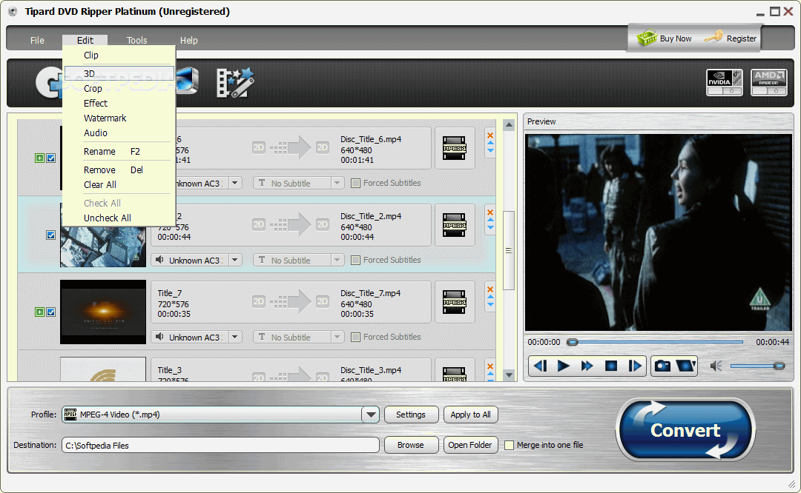Open Unknown AC3 dropdown for Title_2
This screenshot has width=801, height=493.
235,260
